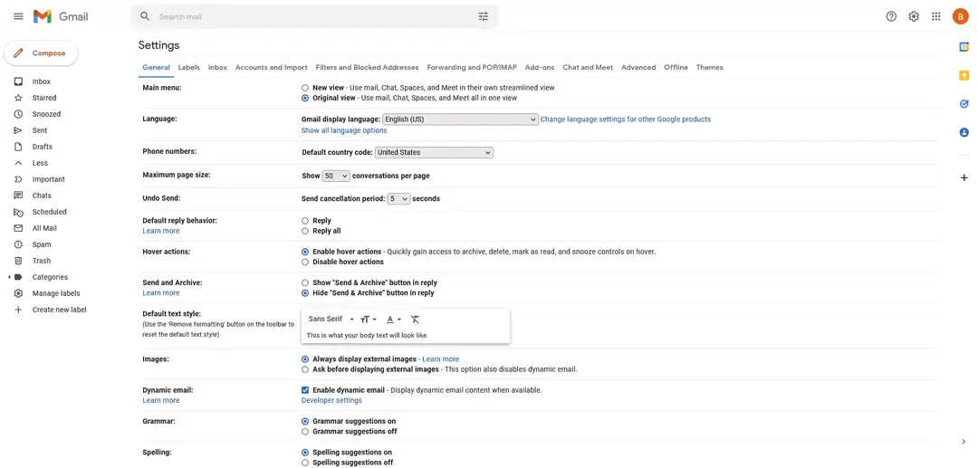Click Create new label
This screenshot has width=978, height=468.
pos(59,310)
